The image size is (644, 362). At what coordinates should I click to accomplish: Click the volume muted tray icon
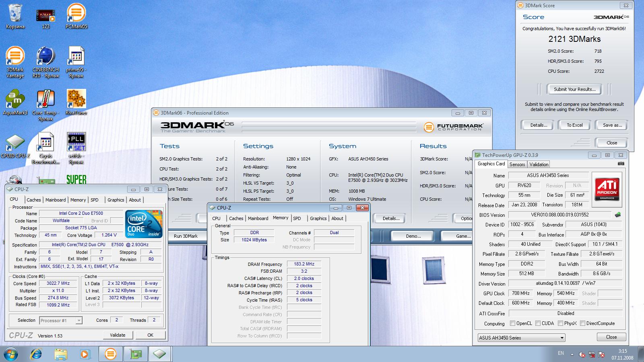point(582,354)
